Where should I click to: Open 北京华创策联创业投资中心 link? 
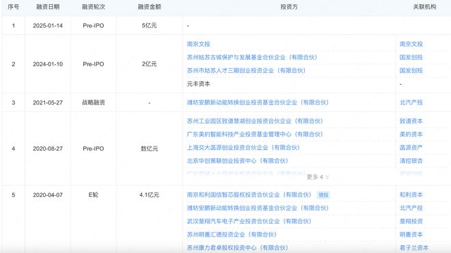click(238, 160)
